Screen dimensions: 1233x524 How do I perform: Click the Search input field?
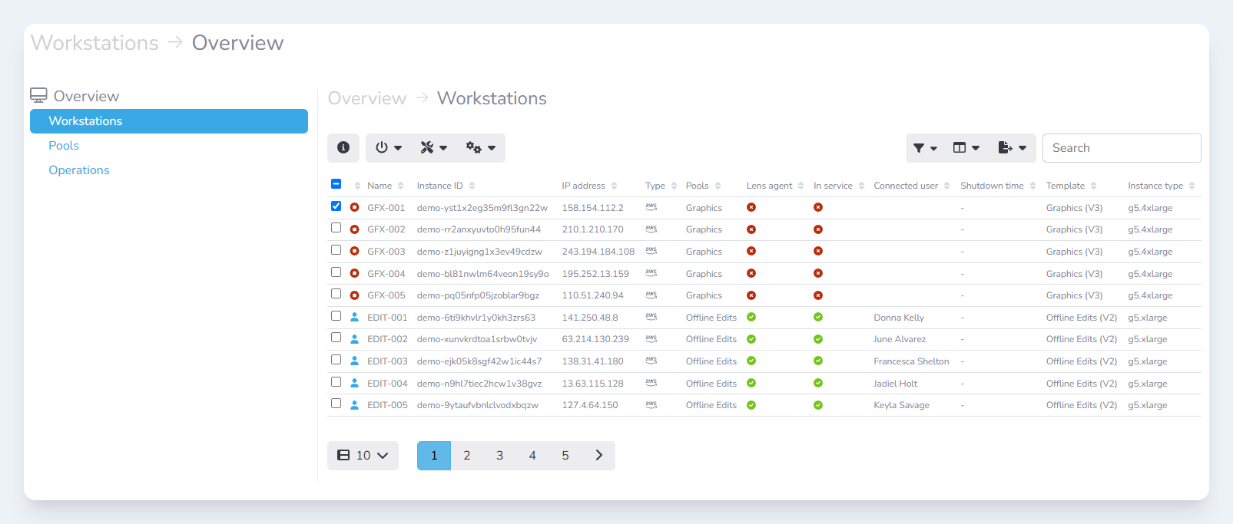pos(1121,148)
